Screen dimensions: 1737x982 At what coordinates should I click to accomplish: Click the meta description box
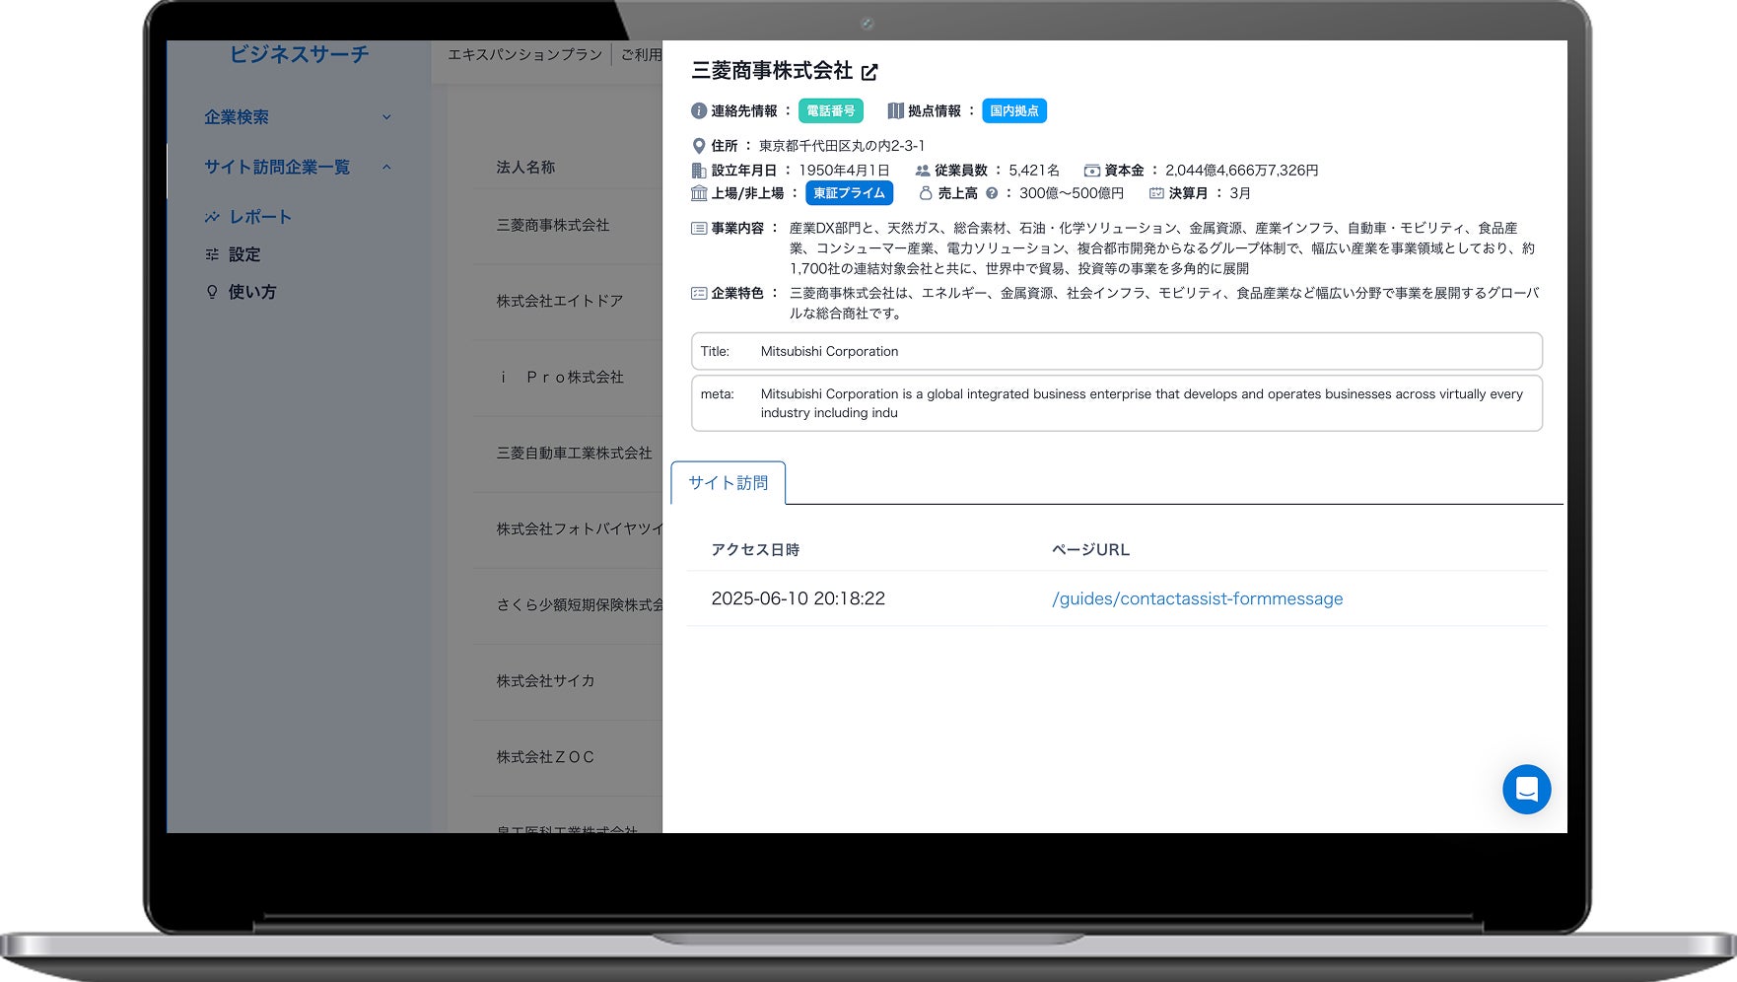1117,403
